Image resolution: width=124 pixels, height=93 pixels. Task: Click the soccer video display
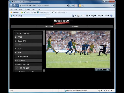[78, 49]
